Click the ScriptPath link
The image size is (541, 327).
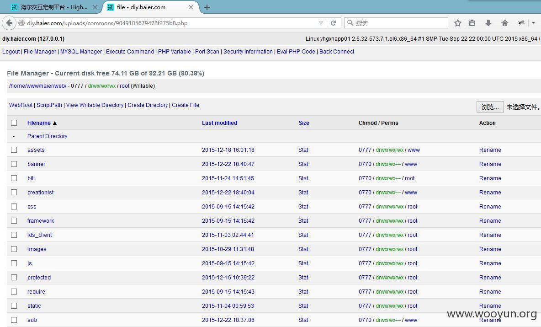coord(49,105)
